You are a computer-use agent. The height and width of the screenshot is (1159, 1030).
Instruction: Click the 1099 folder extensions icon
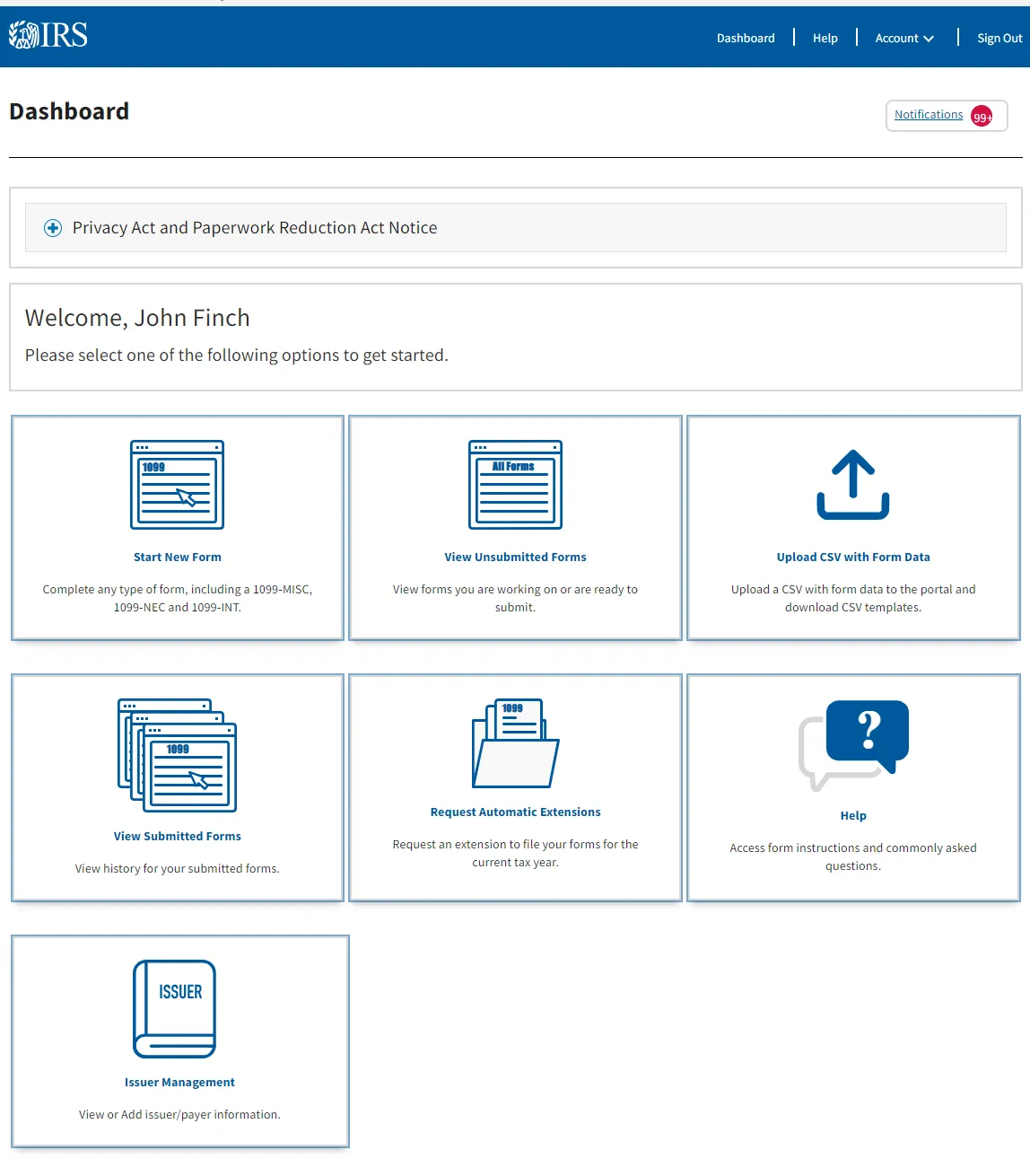click(515, 743)
